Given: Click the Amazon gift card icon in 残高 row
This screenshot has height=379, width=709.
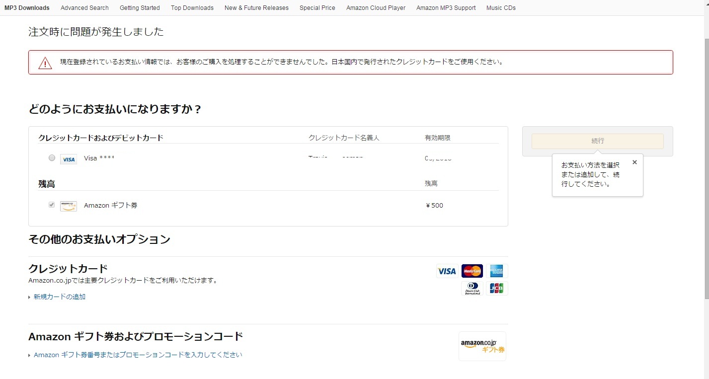Looking at the screenshot, I should point(69,206).
